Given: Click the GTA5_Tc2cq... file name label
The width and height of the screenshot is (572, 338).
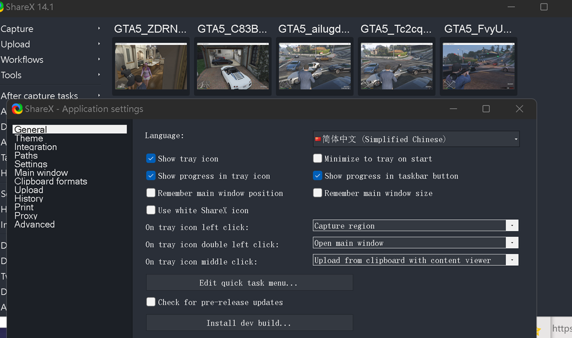Looking at the screenshot, I should coord(396,29).
